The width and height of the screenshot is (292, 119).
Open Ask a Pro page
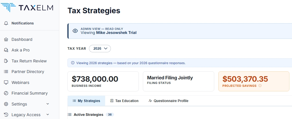(20, 50)
